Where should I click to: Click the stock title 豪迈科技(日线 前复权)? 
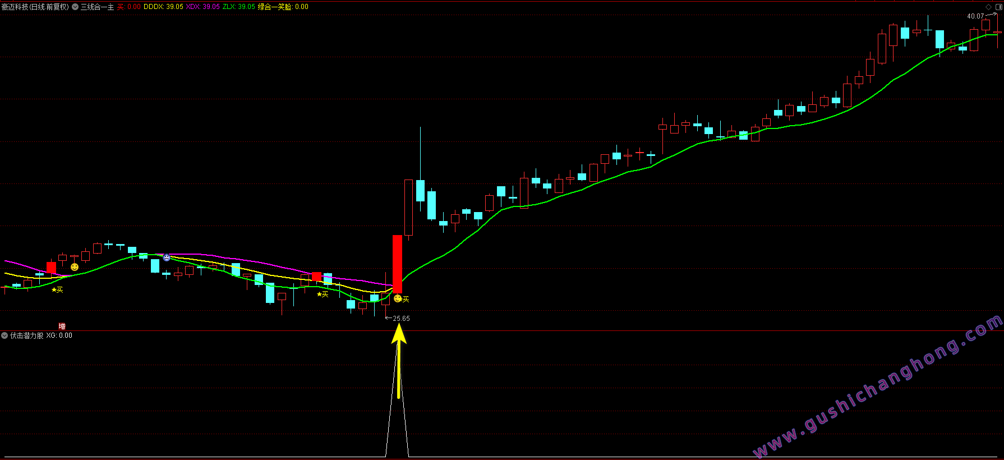[x=35, y=7]
